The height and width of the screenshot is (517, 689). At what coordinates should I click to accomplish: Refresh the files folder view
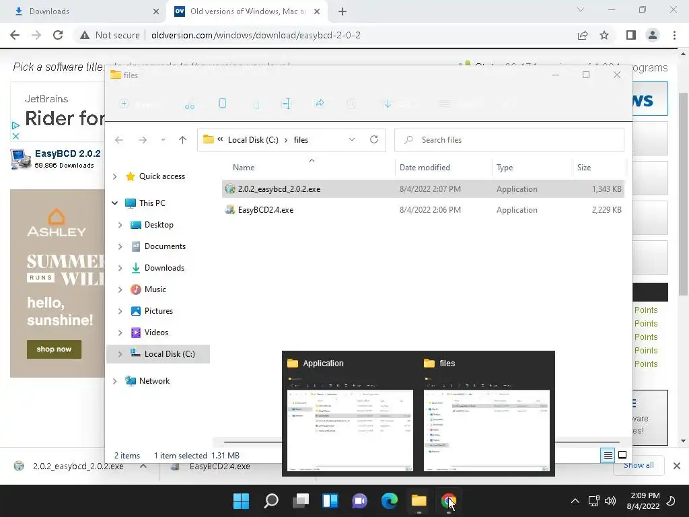pyautogui.click(x=374, y=139)
